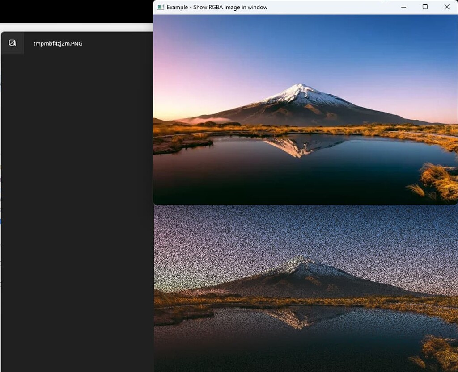Select the tmpmbf4zj2m.PNG tab in Photos
The width and height of the screenshot is (458, 372).
[58, 43]
